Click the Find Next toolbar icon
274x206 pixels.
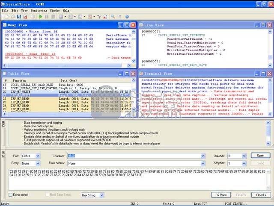tap(119, 17)
